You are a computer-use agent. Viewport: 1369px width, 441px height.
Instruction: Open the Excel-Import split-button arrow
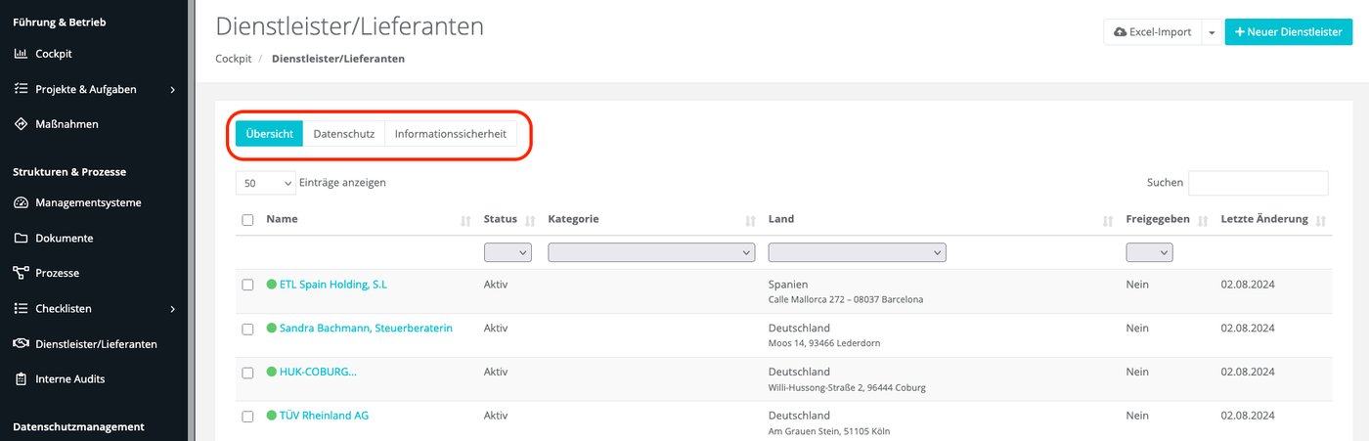pyautogui.click(x=1212, y=32)
